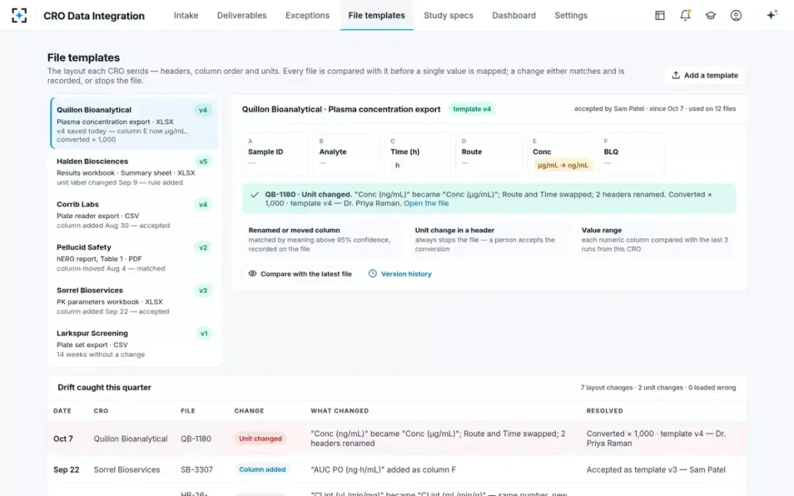Select the Route column card
The width and height of the screenshot is (794, 496).
point(488,154)
